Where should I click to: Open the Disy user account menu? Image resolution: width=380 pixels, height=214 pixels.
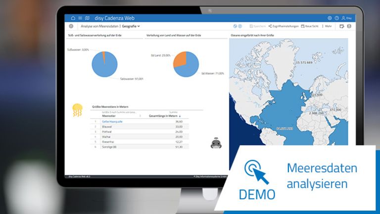click(346, 18)
